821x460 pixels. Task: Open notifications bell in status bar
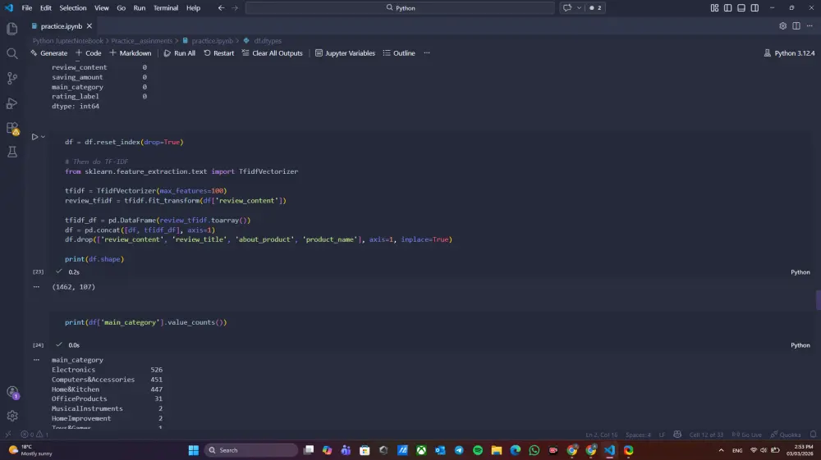click(x=813, y=435)
